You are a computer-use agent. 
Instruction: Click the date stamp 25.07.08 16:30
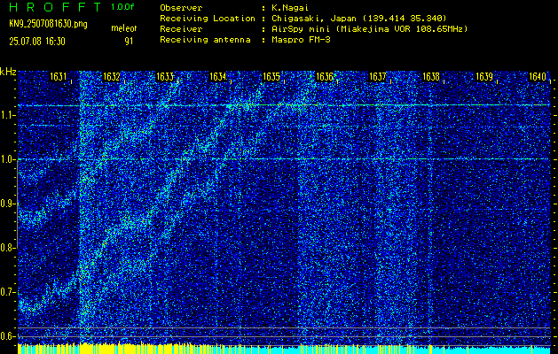[x=37, y=42]
